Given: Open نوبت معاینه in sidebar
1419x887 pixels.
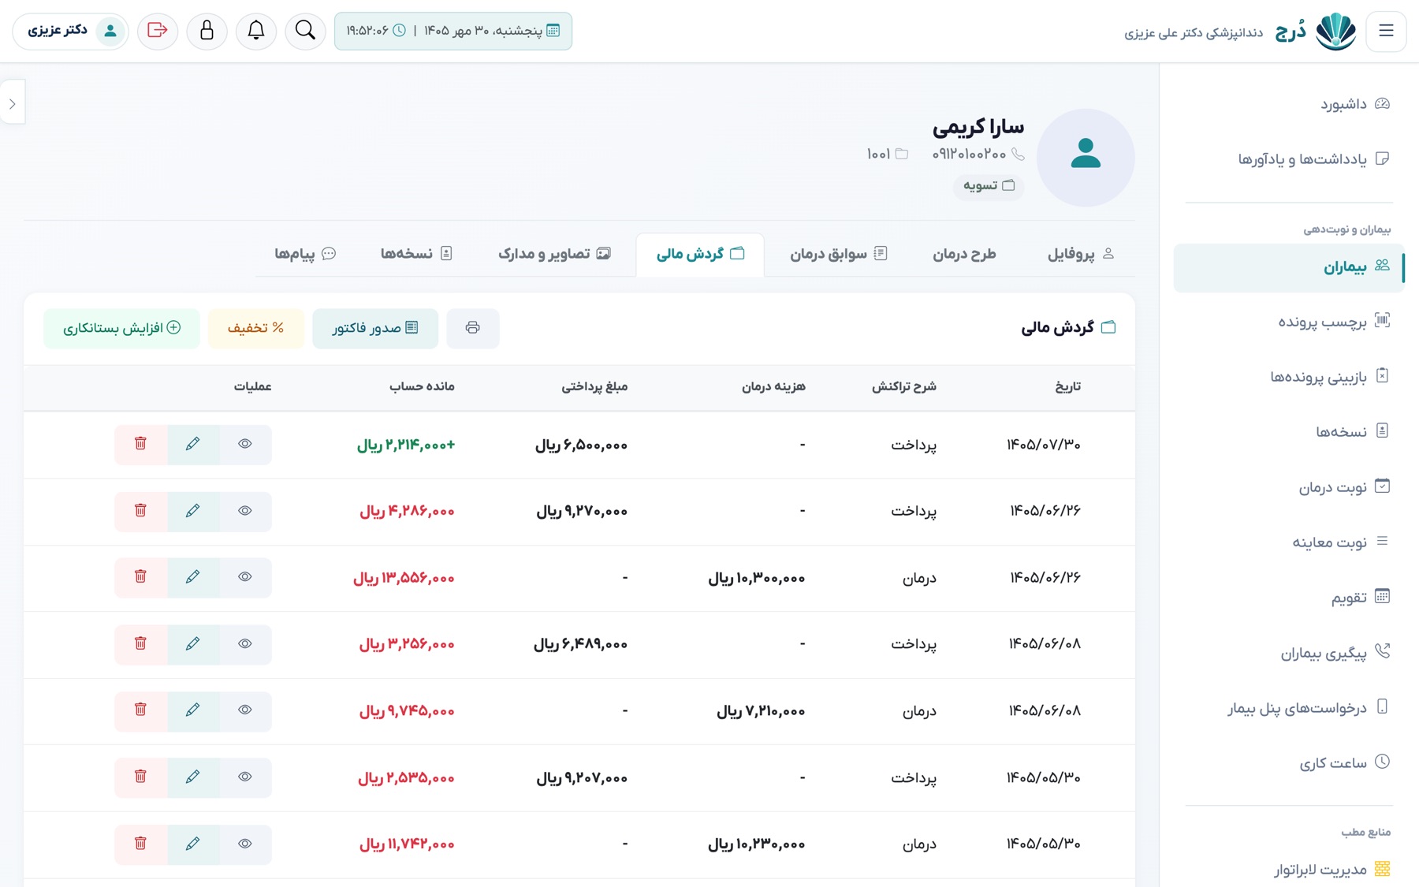Looking at the screenshot, I should (1288, 542).
